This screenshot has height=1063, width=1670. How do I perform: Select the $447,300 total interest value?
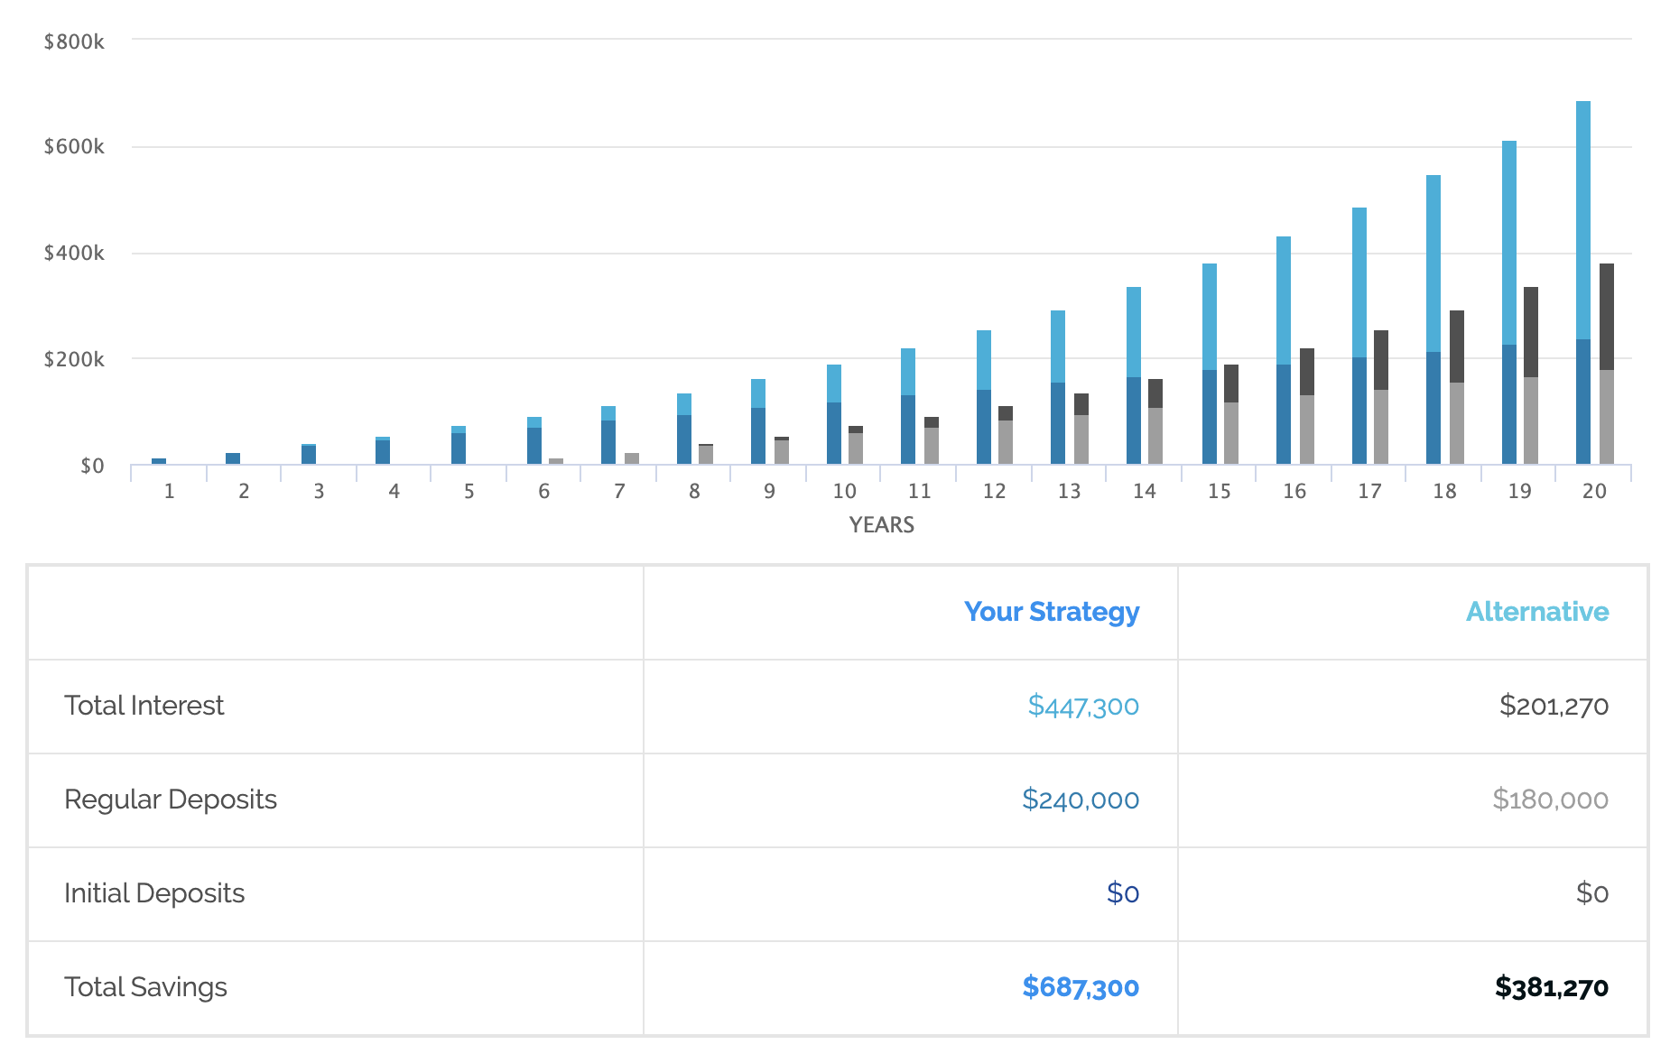pyautogui.click(x=1082, y=706)
